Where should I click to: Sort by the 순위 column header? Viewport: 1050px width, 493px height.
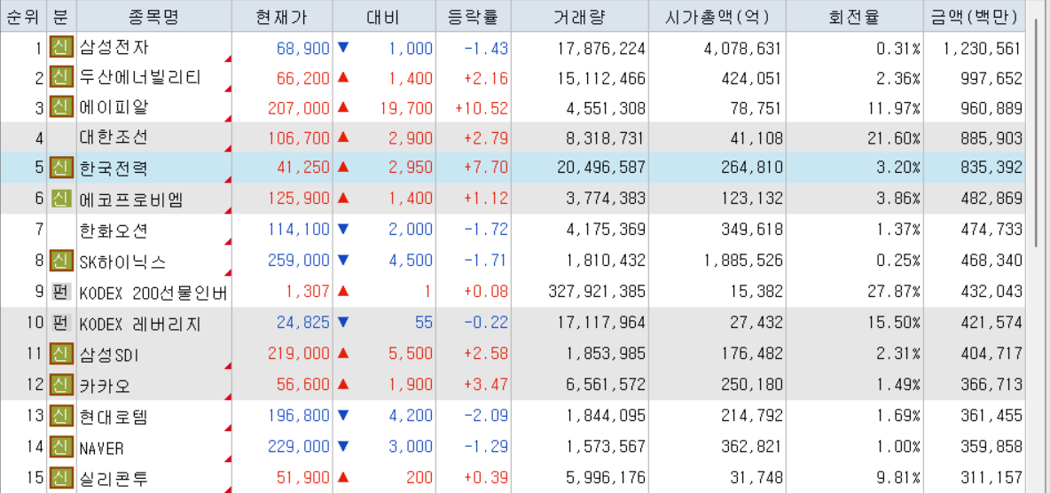pyautogui.click(x=23, y=17)
